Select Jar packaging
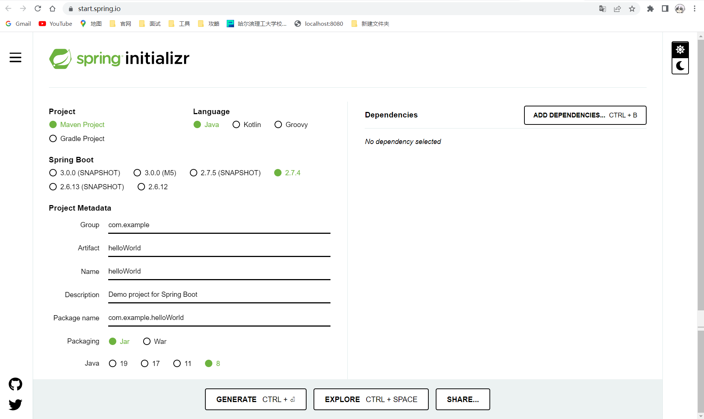The height and width of the screenshot is (419, 704). pos(119,341)
